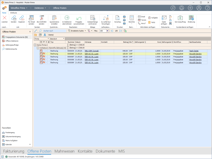The image size is (212, 159).
Task: Insert a Notiz note
Action: click(152, 22)
